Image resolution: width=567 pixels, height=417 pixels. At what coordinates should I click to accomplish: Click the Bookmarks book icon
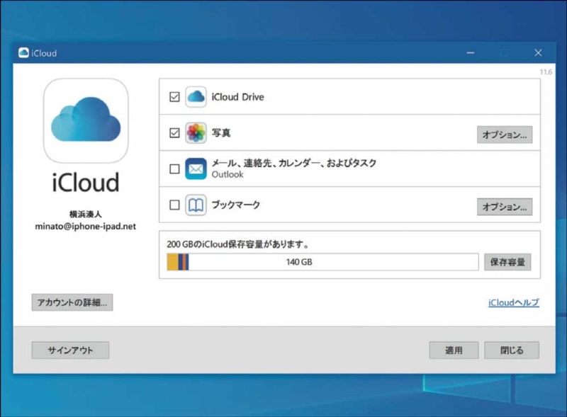[196, 205]
